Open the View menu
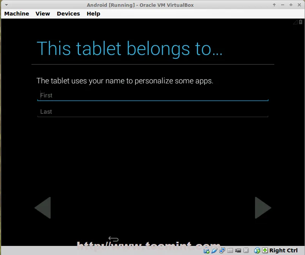The width and height of the screenshot is (305, 255). pos(43,14)
